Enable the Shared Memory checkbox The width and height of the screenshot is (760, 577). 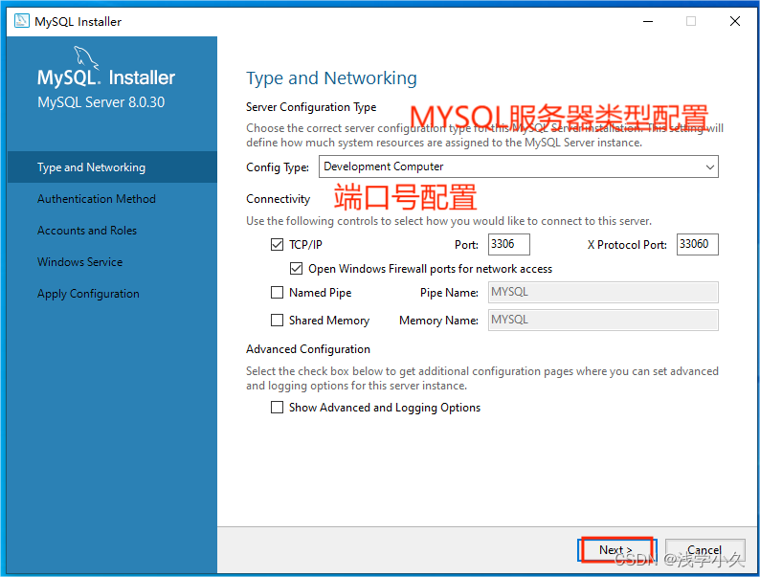pos(277,321)
